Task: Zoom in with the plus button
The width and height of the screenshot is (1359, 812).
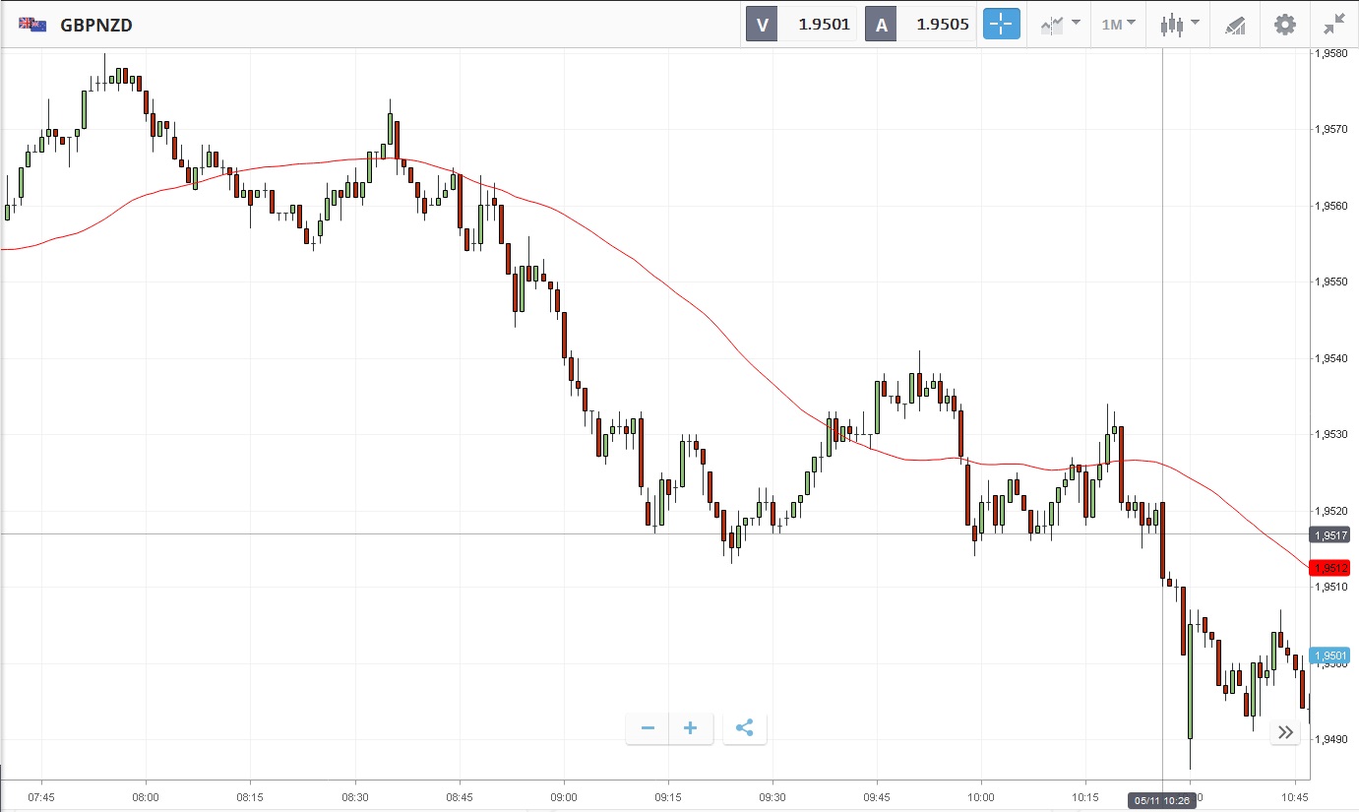Action: (691, 728)
